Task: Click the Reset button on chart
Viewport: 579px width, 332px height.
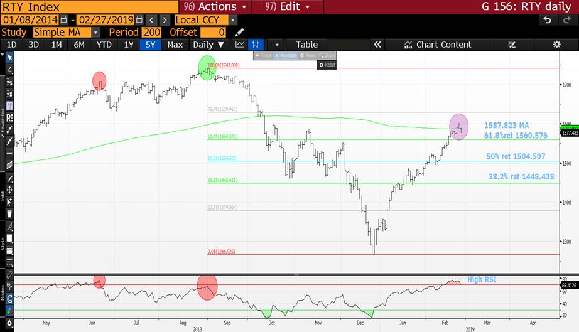Action: coord(327,65)
